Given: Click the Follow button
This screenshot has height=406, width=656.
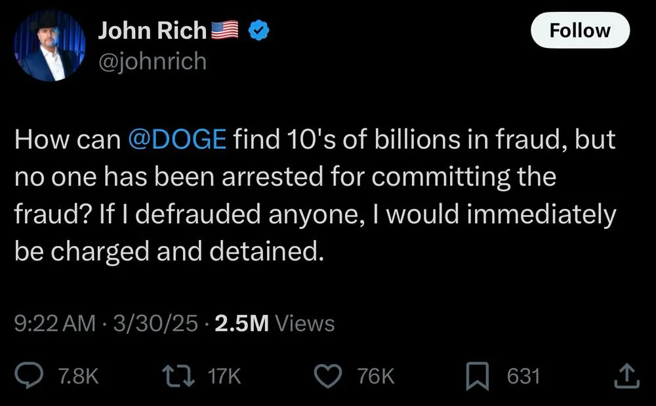Looking at the screenshot, I should [x=579, y=30].
